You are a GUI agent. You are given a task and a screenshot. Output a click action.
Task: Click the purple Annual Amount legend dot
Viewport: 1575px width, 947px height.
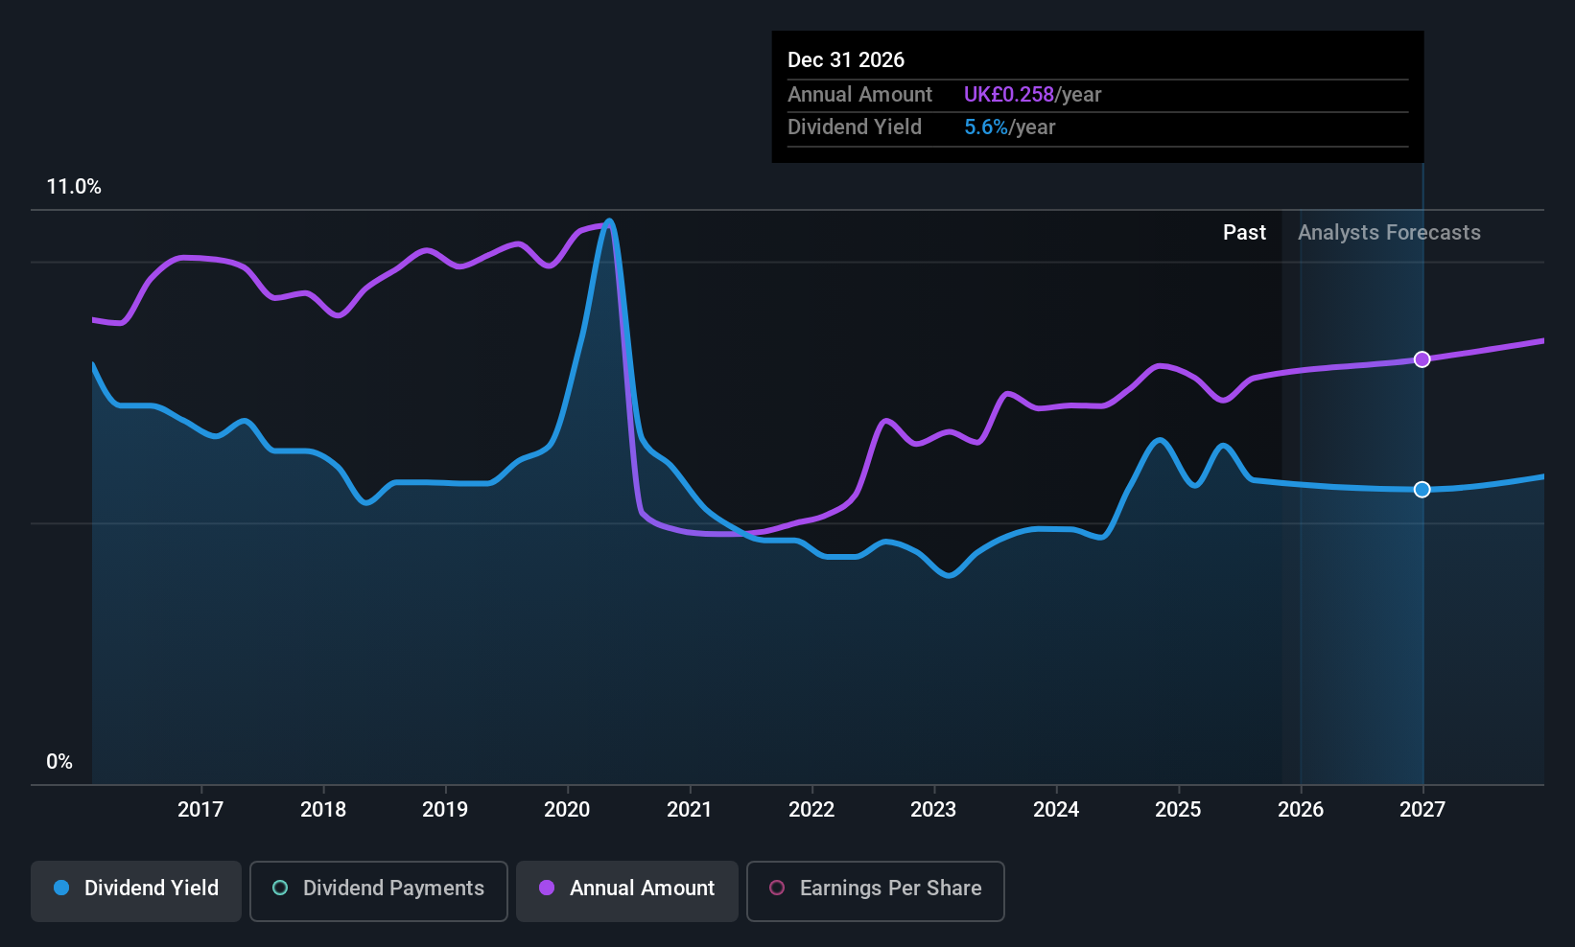[x=547, y=889]
